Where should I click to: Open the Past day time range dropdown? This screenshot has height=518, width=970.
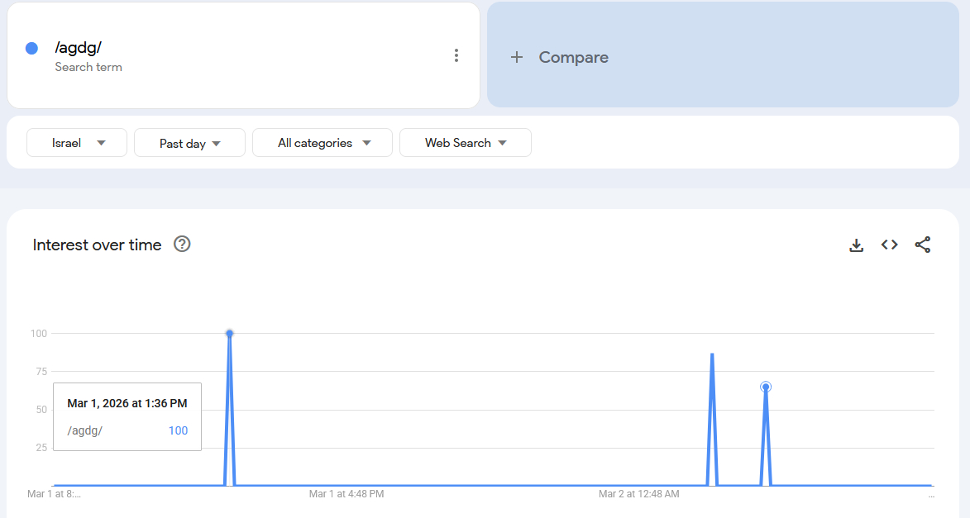189,143
